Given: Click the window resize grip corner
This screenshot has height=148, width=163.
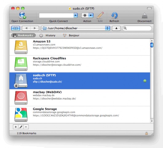Looking at the screenshot, I should point(152,134).
